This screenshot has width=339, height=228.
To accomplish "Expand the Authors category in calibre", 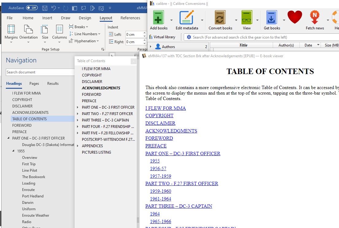I will point(150,47).
